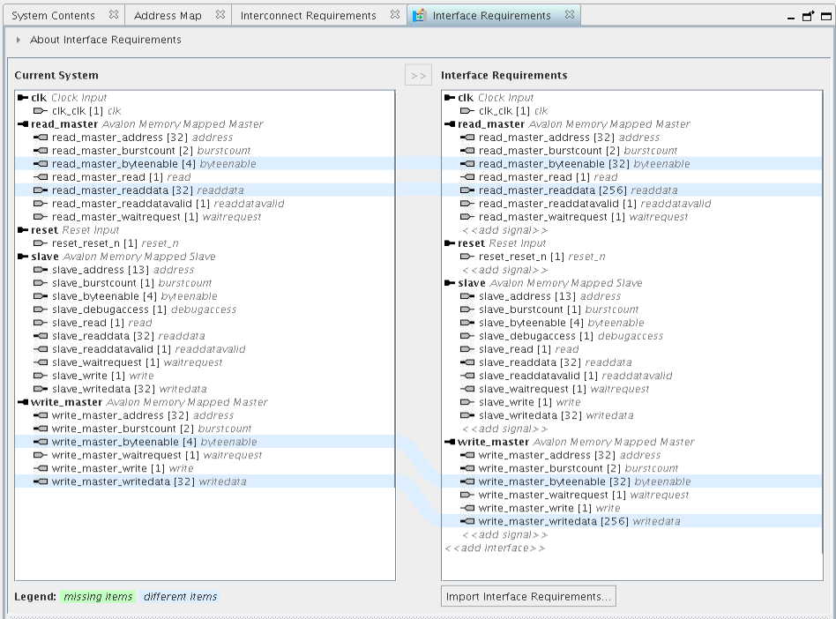Click <<add interface>> at the list bottom

494,548
